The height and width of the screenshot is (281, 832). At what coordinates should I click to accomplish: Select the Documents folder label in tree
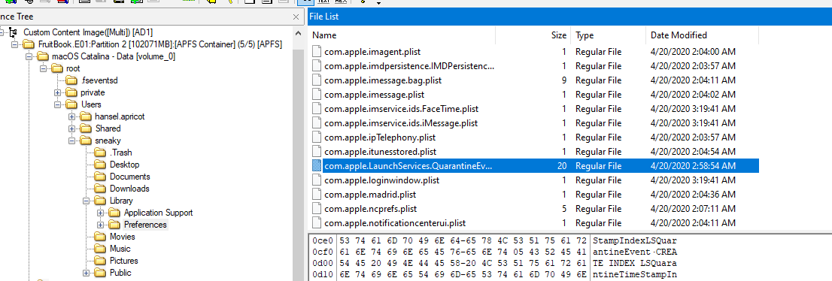[129, 177]
